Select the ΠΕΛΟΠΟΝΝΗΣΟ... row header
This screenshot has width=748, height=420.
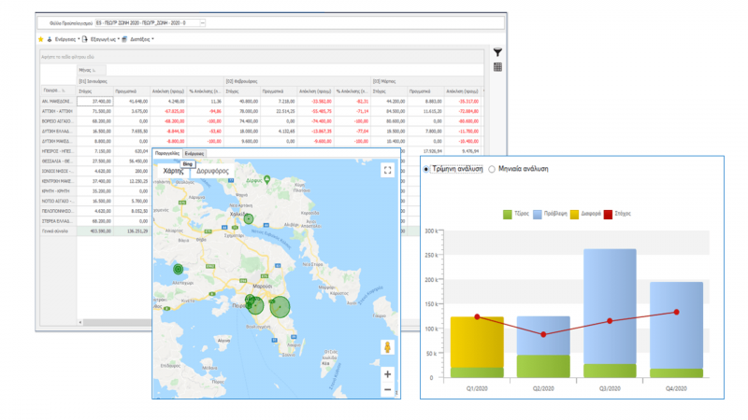[x=58, y=211]
